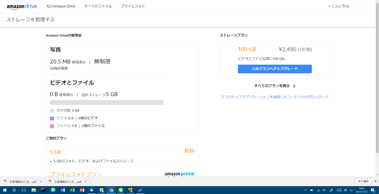
Task: Open the taskbar app with red badge
Action: coord(101,190)
